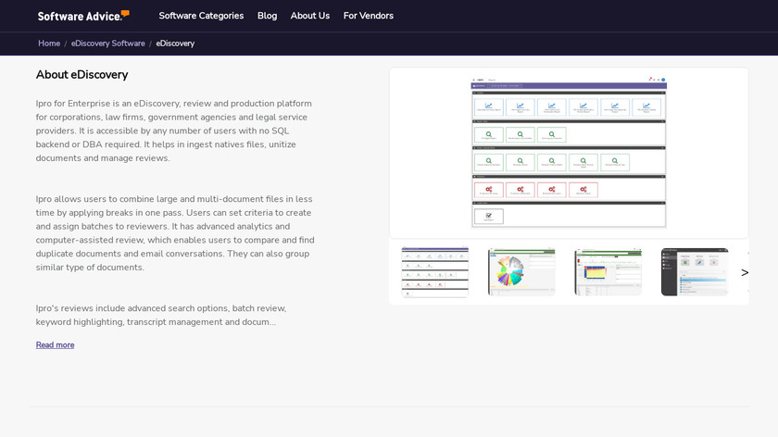Go to Home in the breadcrumb
This screenshot has width=778, height=437.
click(x=49, y=44)
